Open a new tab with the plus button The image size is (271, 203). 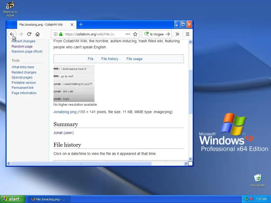[x=81, y=25]
